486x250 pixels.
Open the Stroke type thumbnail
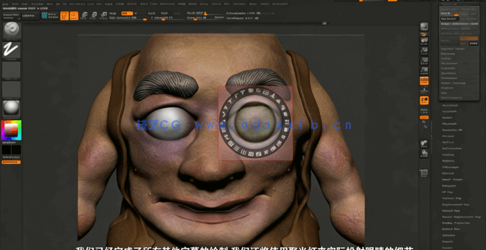[x=12, y=51]
